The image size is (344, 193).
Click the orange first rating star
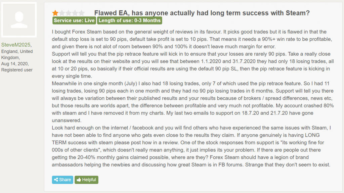(x=55, y=13)
